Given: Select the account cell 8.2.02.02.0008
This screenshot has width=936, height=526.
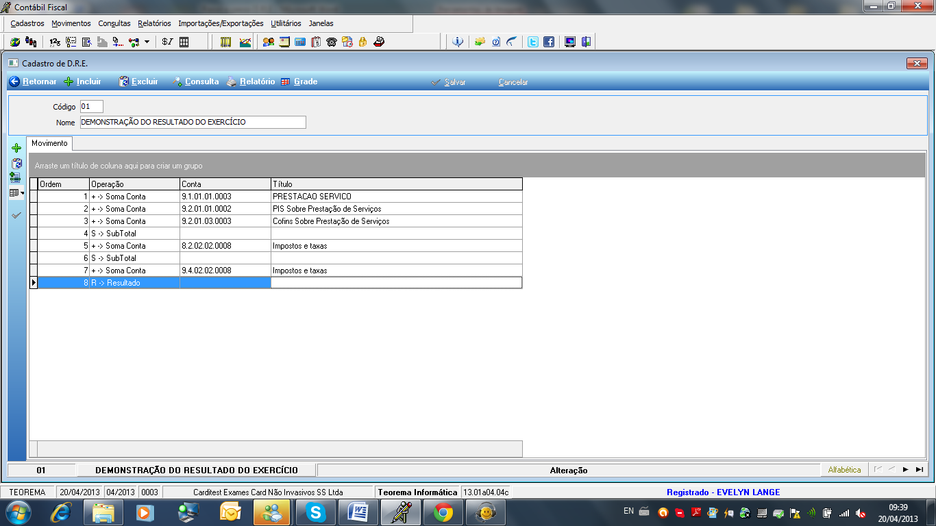Looking at the screenshot, I should point(225,246).
